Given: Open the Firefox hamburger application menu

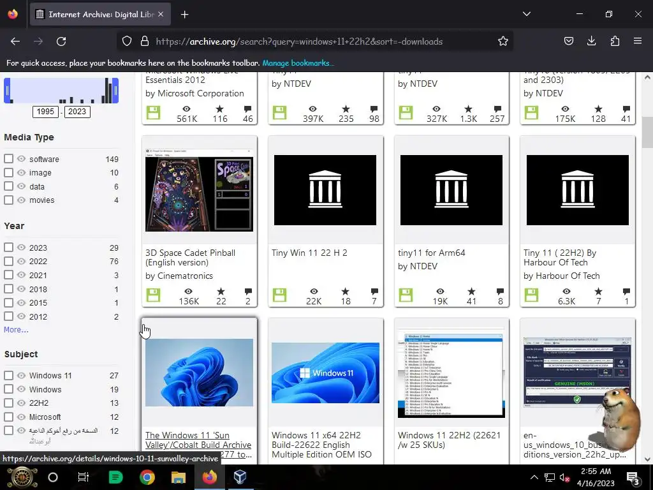Looking at the screenshot, I should 638,41.
